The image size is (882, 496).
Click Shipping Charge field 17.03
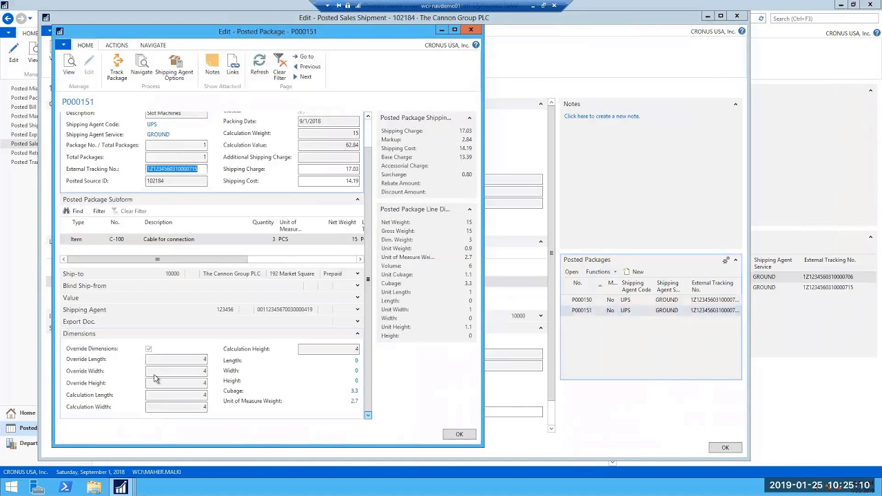[x=329, y=169]
